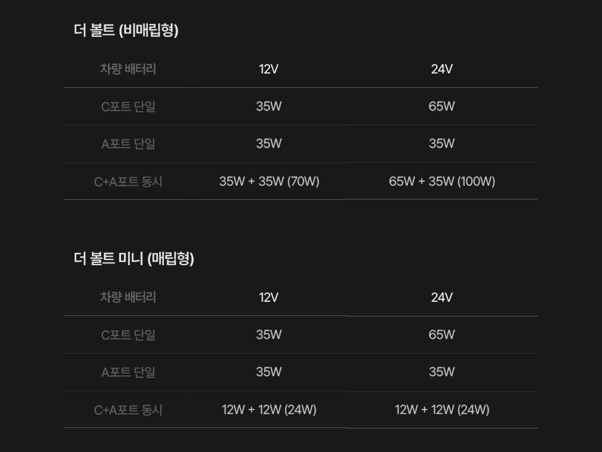Click 24V header in 비매립형 table

click(441, 69)
